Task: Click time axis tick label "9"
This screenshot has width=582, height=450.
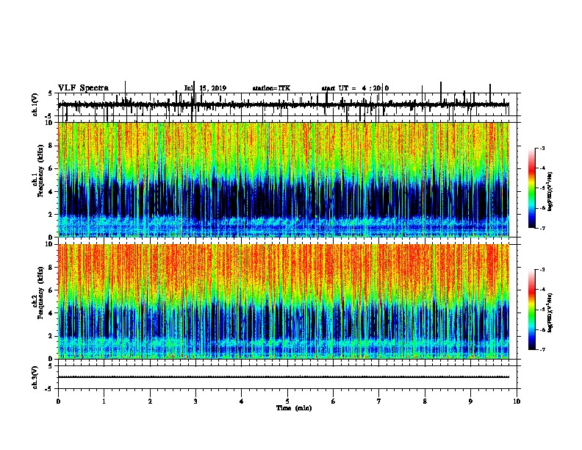Action: click(x=470, y=401)
